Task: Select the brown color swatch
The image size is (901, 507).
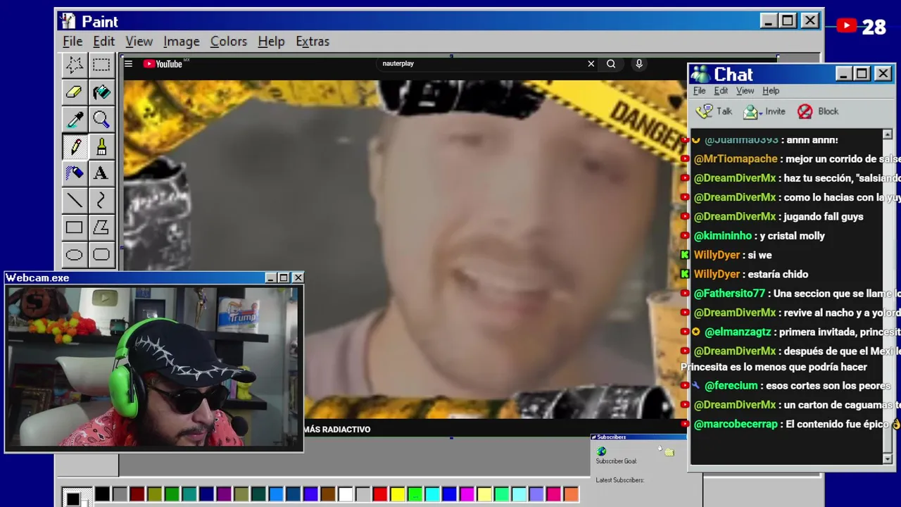Action: [327, 494]
